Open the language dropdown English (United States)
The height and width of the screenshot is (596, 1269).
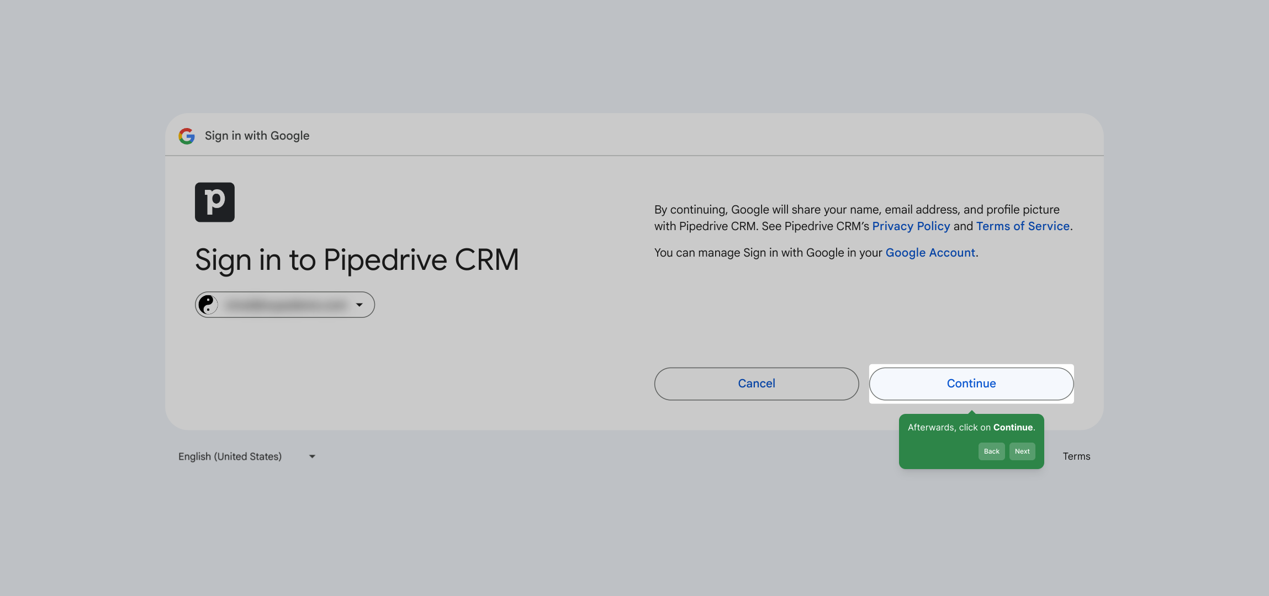[x=247, y=456]
